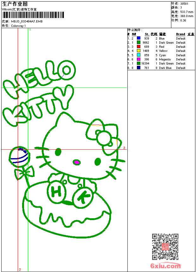Click the 描述 column header
Viewport: 196px width, 272px height.
(x=162, y=34)
